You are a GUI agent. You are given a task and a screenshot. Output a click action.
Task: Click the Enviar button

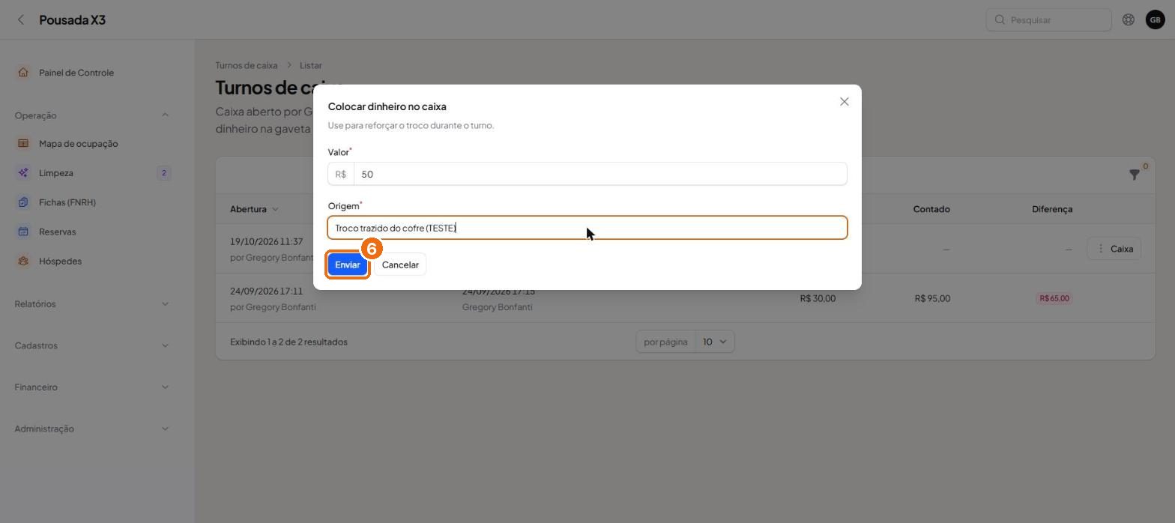pos(348,264)
